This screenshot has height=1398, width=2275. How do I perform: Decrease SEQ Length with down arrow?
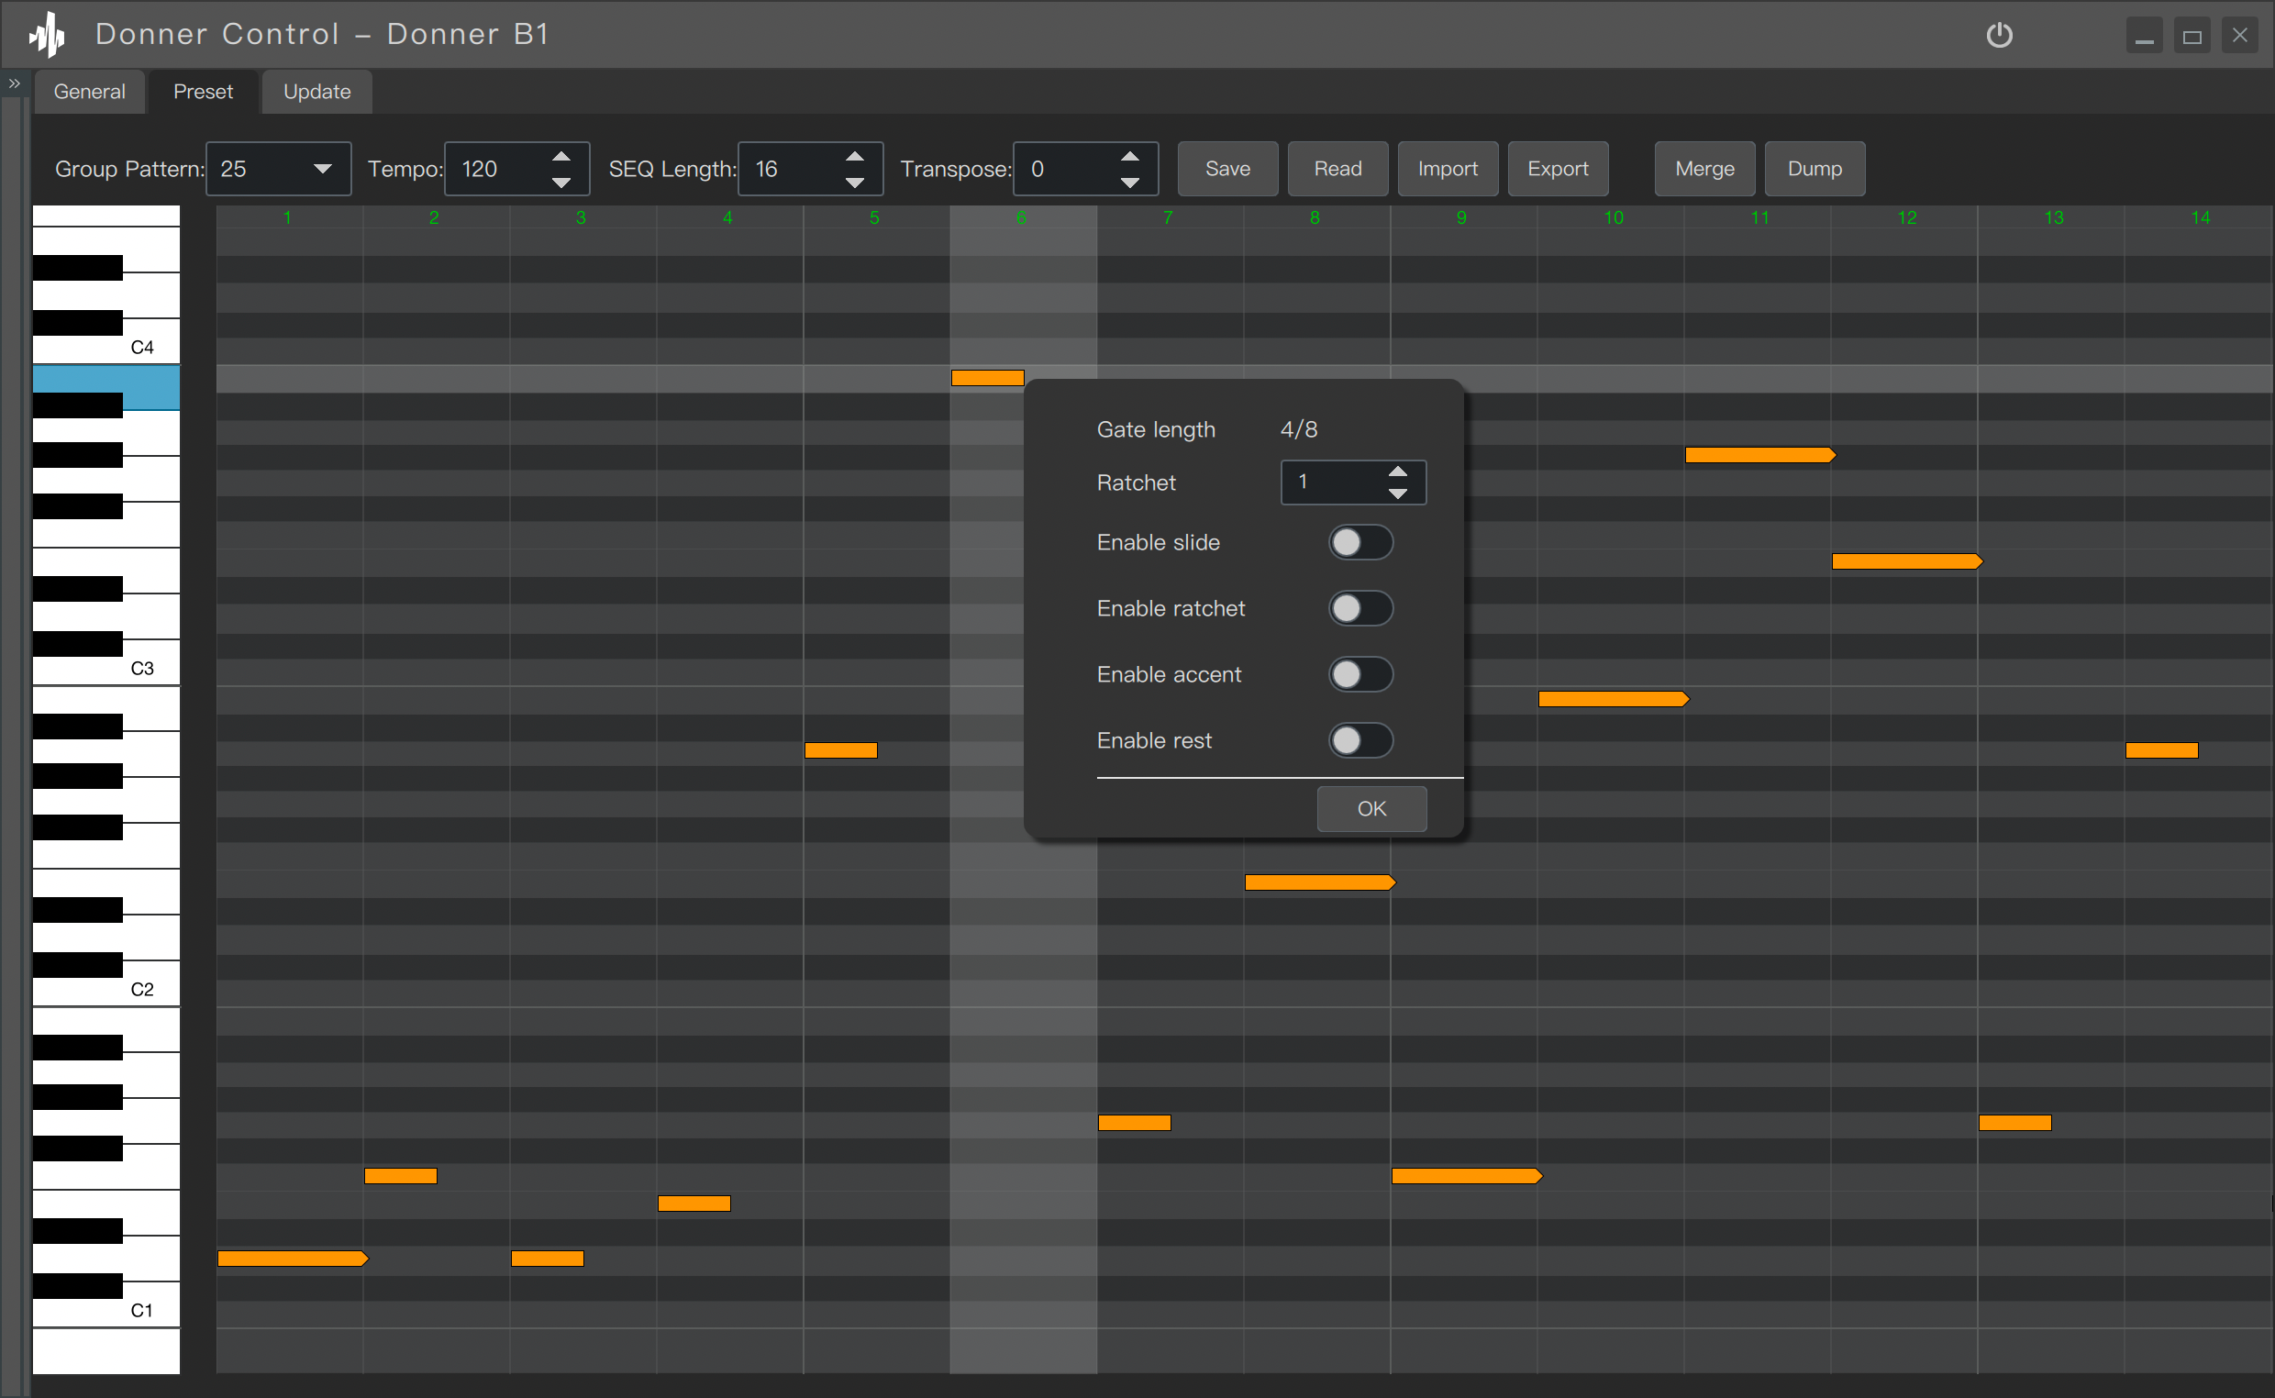click(854, 183)
